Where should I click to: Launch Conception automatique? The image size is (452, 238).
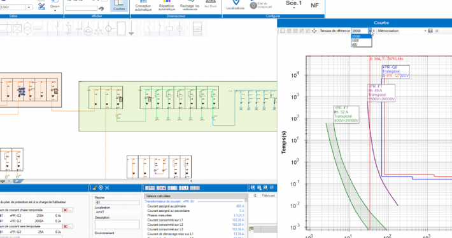[143, 6]
